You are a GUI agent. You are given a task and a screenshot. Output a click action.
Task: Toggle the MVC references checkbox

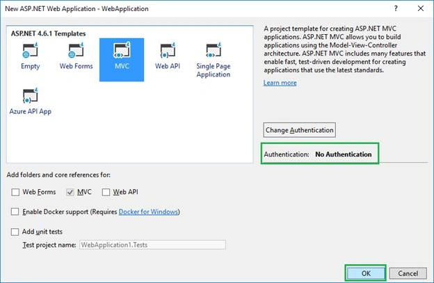coord(70,192)
